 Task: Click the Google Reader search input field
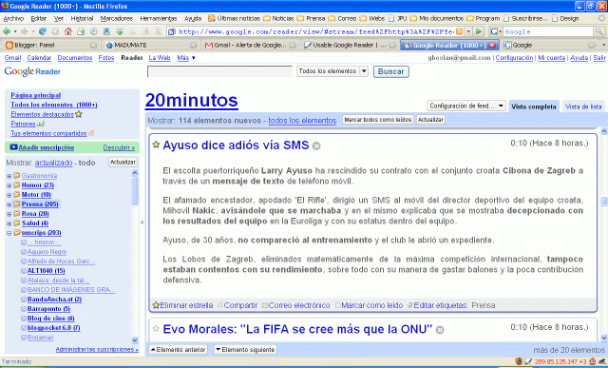coord(219,71)
